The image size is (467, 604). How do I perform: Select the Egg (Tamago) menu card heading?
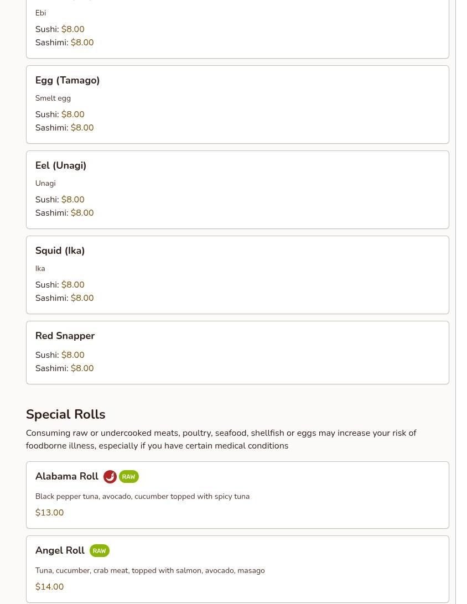pos(68,80)
